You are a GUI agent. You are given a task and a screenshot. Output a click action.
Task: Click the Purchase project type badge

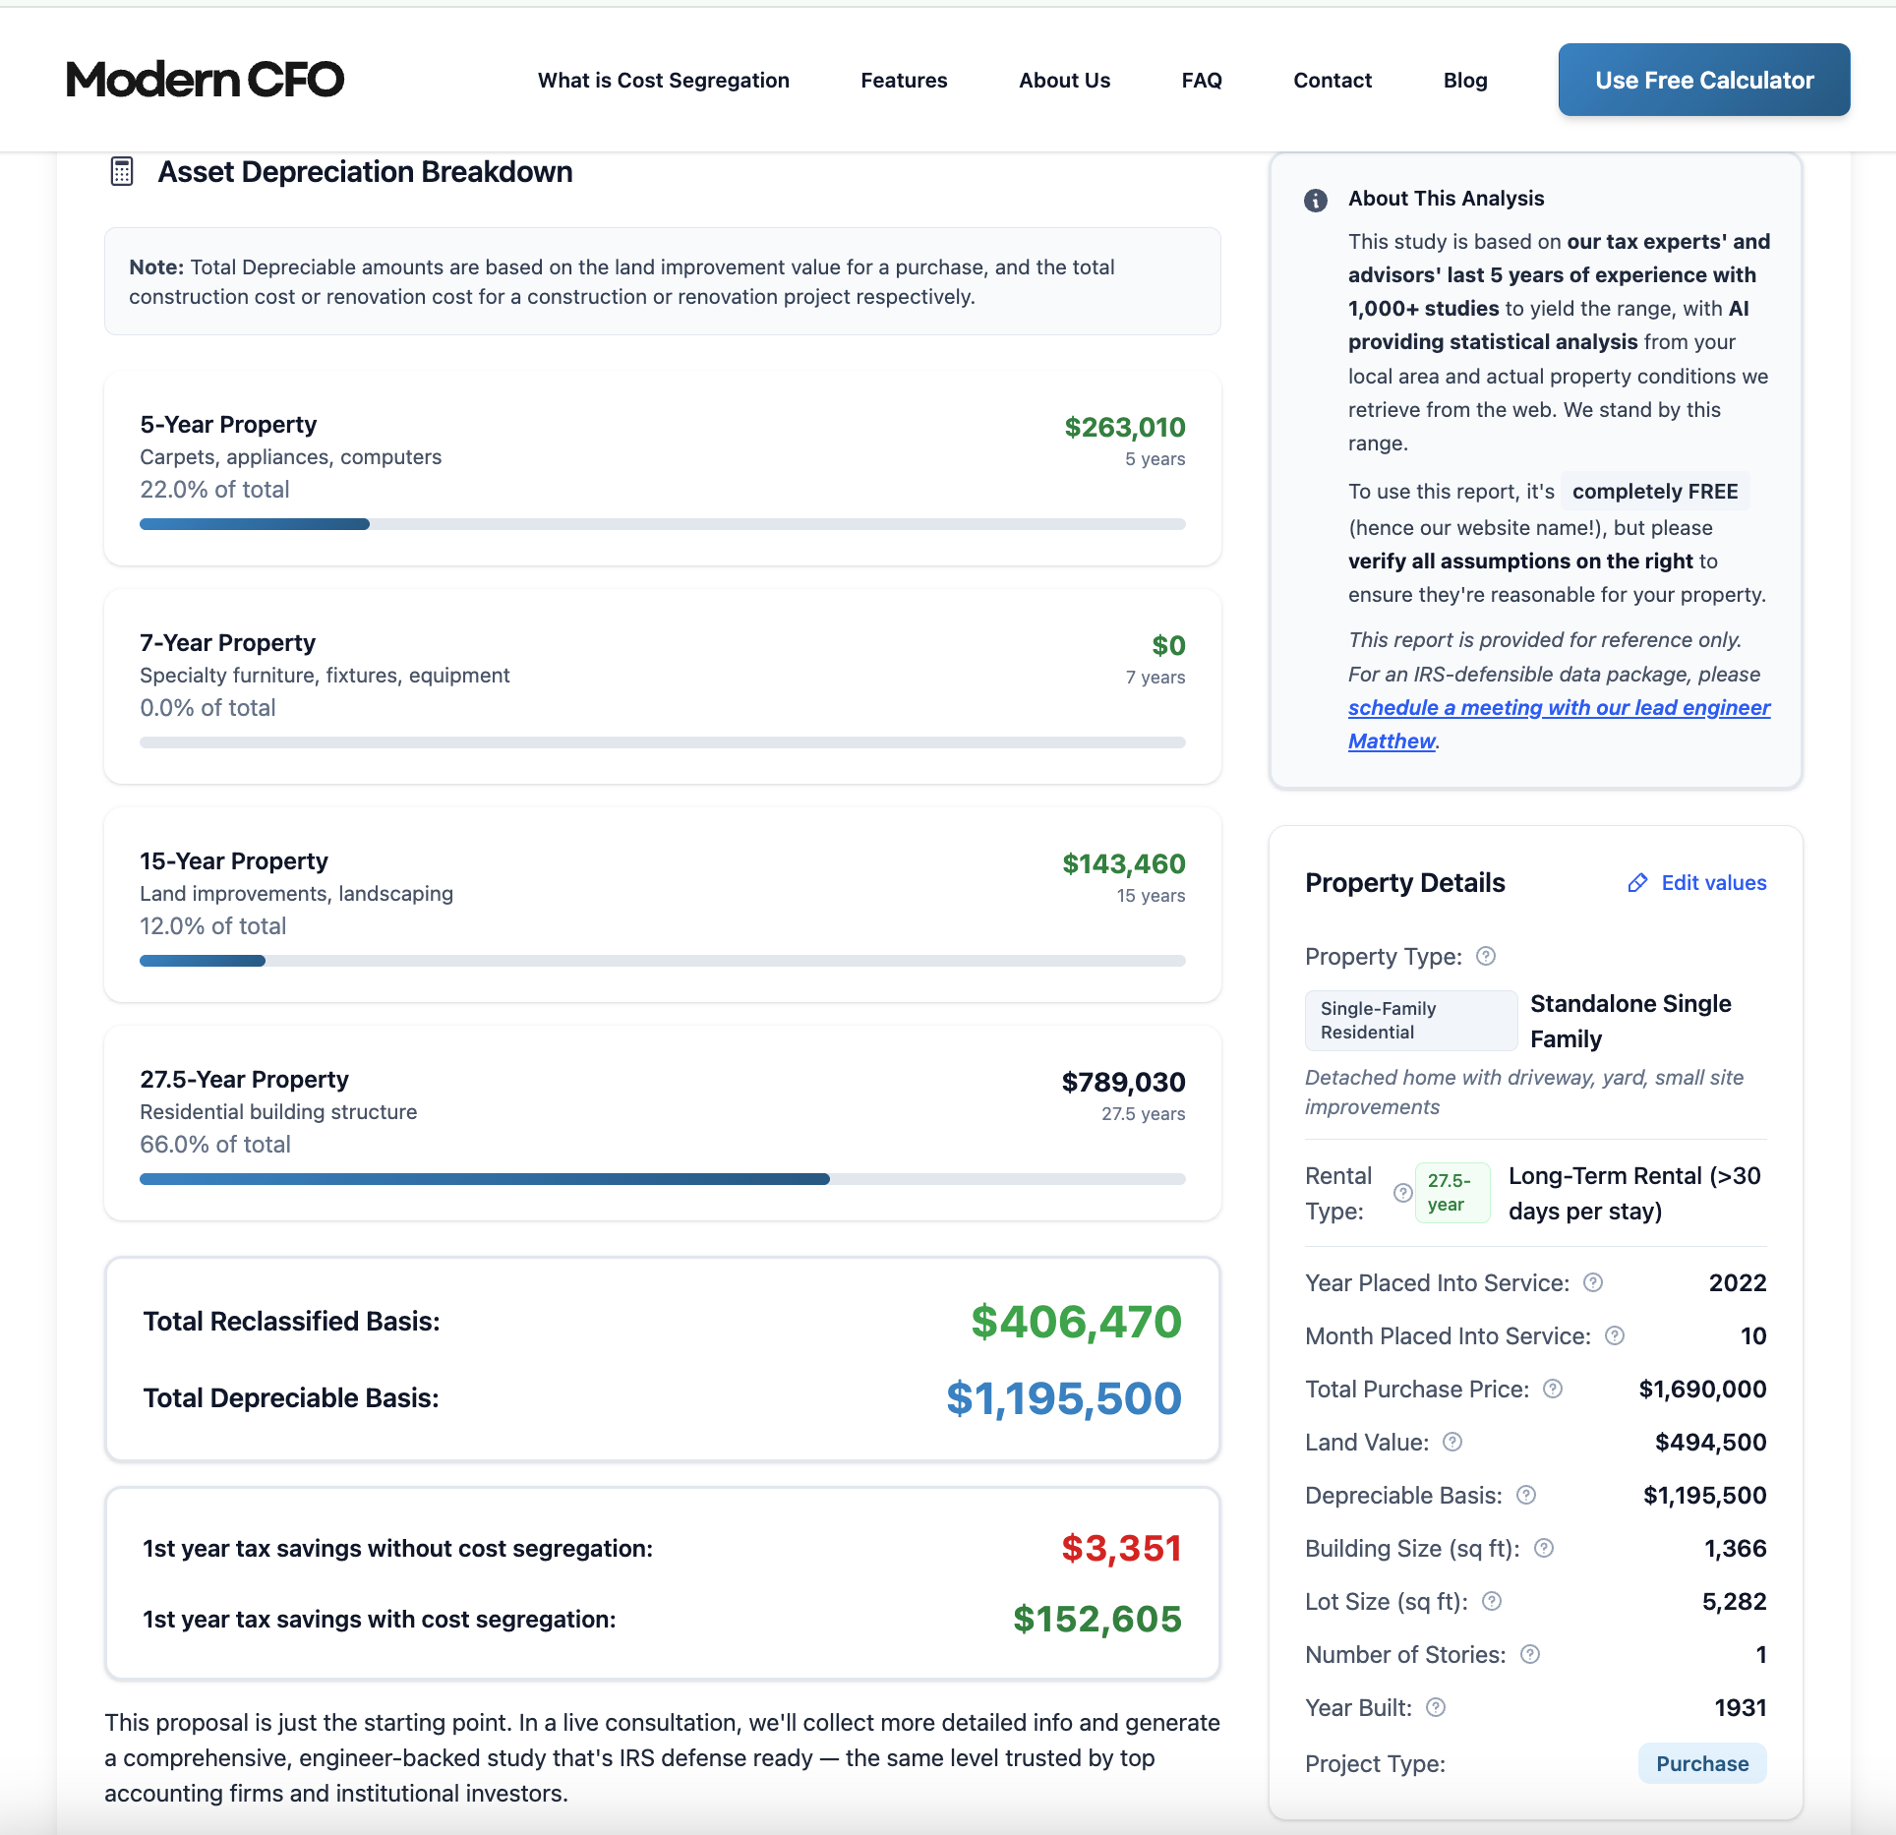click(1701, 1763)
